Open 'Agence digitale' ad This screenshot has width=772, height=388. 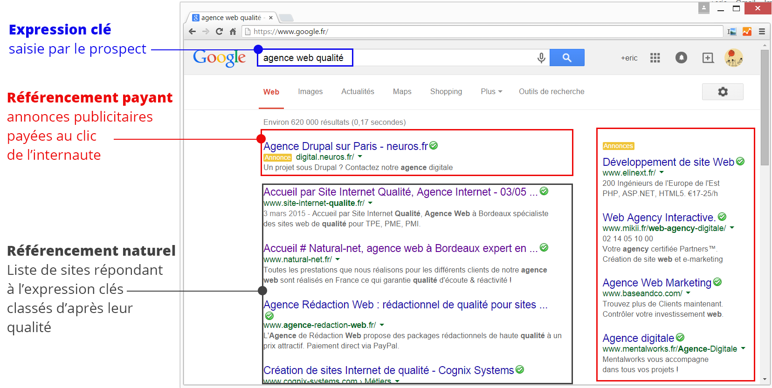coord(638,338)
